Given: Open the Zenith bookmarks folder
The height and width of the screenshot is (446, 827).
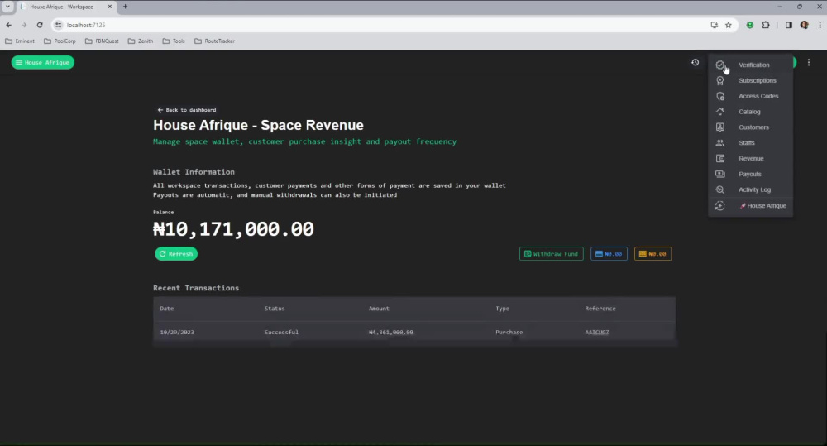Looking at the screenshot, I should pos(141,41).
